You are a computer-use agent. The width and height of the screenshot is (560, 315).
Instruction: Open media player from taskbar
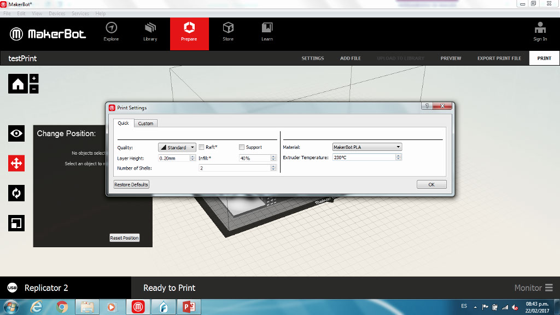click(x=112, y=307)
